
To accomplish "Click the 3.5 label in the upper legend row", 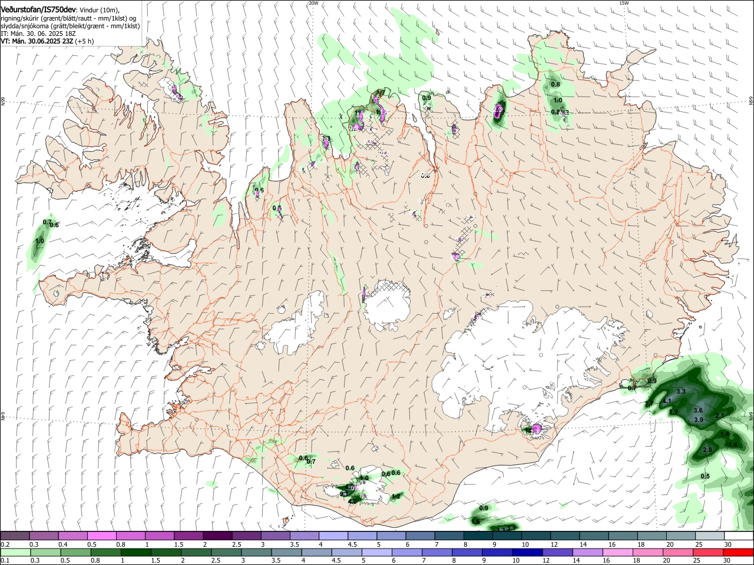I will 295,545.
